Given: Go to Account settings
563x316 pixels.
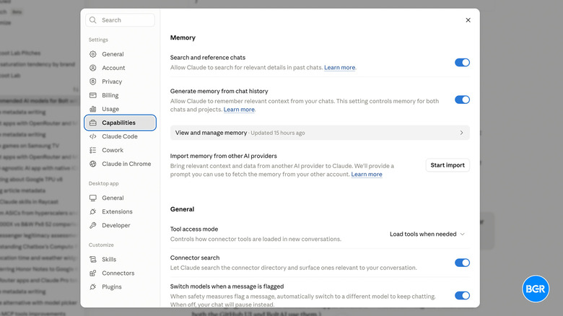Looking at the screenshot, I should coord(120,68).
